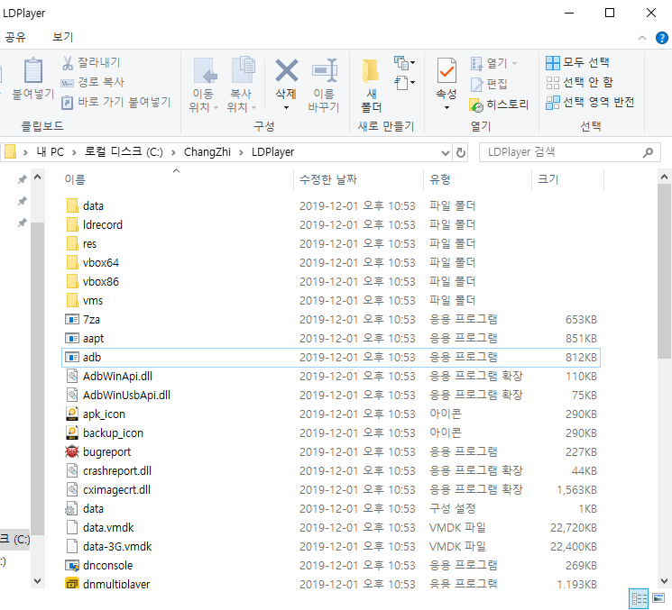Select crashreport.dll file
This screenshot has width=672, height=610.
[108, 470]
